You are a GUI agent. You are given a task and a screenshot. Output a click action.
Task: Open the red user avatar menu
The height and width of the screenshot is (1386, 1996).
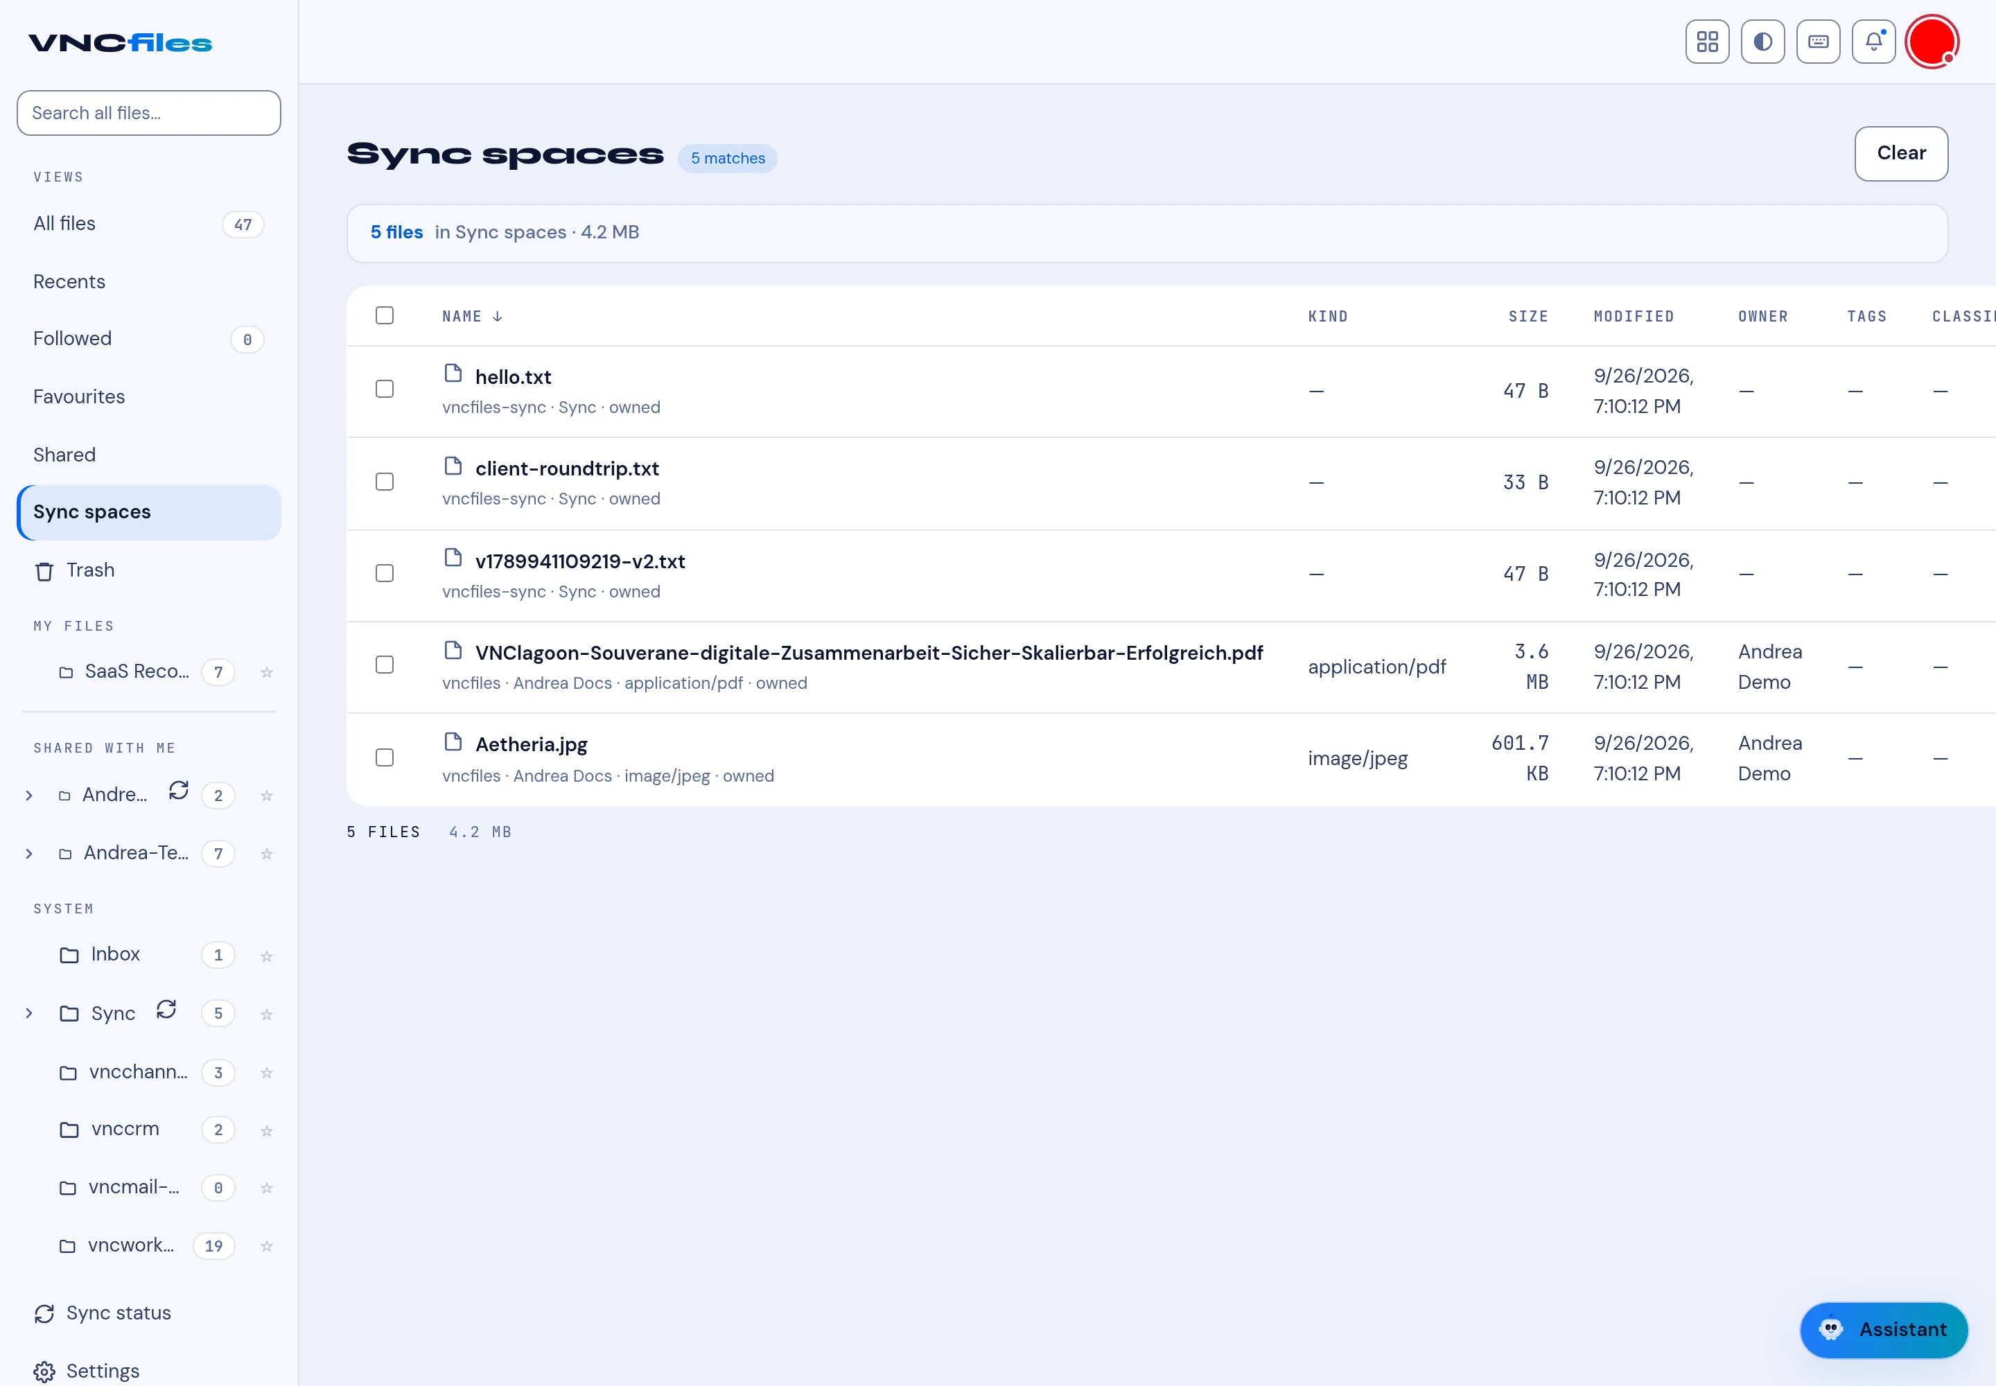(1932, 42)
